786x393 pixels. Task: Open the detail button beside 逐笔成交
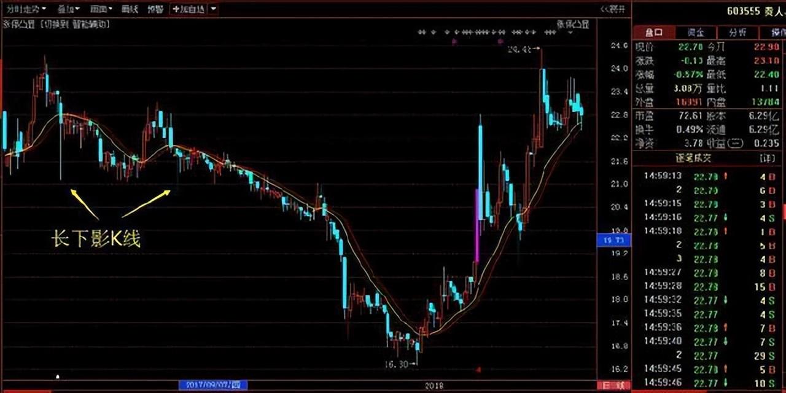pos(767,158)
